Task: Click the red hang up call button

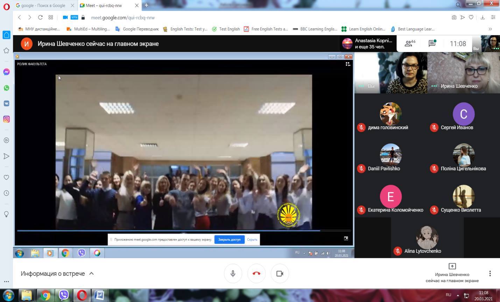Action: coord(256,273)
